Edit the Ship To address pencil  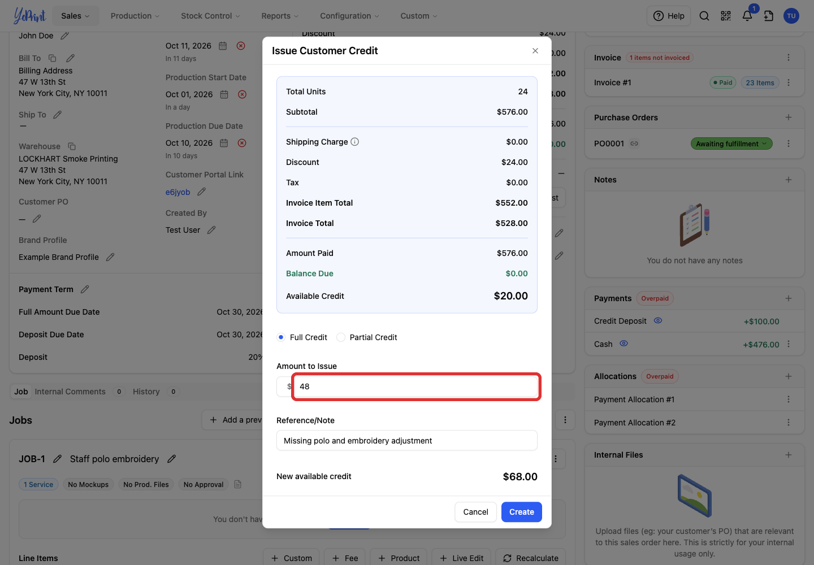click(57, 115)
